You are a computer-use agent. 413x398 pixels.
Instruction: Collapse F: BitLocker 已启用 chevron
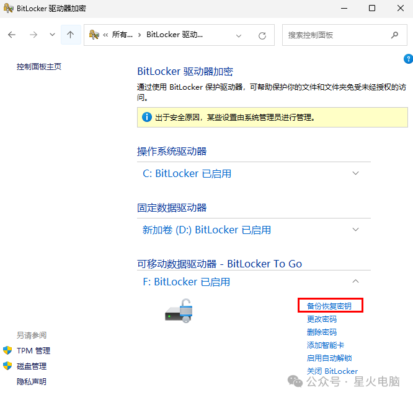[355, 281]
